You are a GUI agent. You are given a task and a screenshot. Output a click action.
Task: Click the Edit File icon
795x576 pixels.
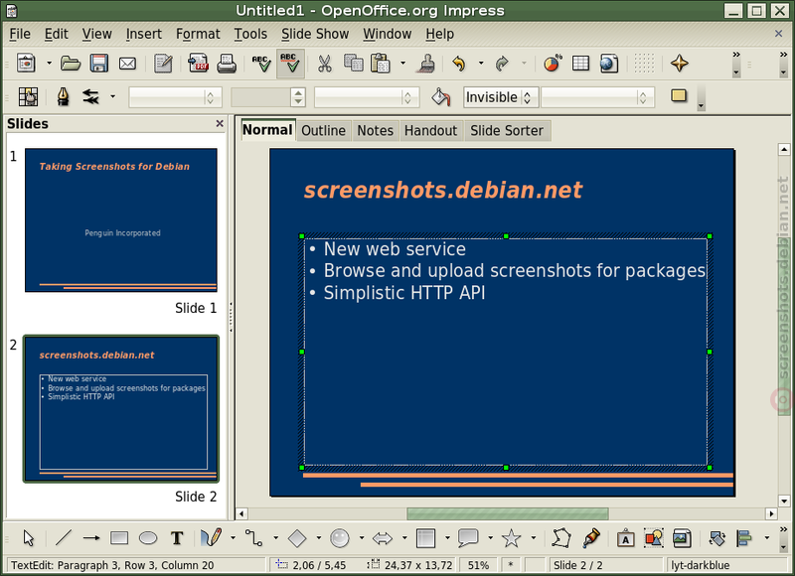tap(163, 64)
